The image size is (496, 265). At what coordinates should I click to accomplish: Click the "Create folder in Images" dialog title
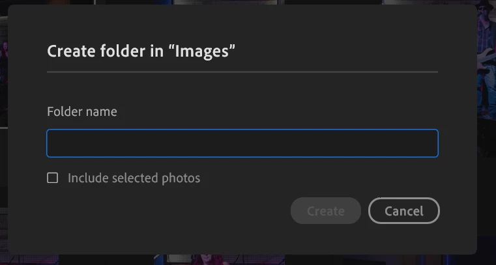click(141, 51)
